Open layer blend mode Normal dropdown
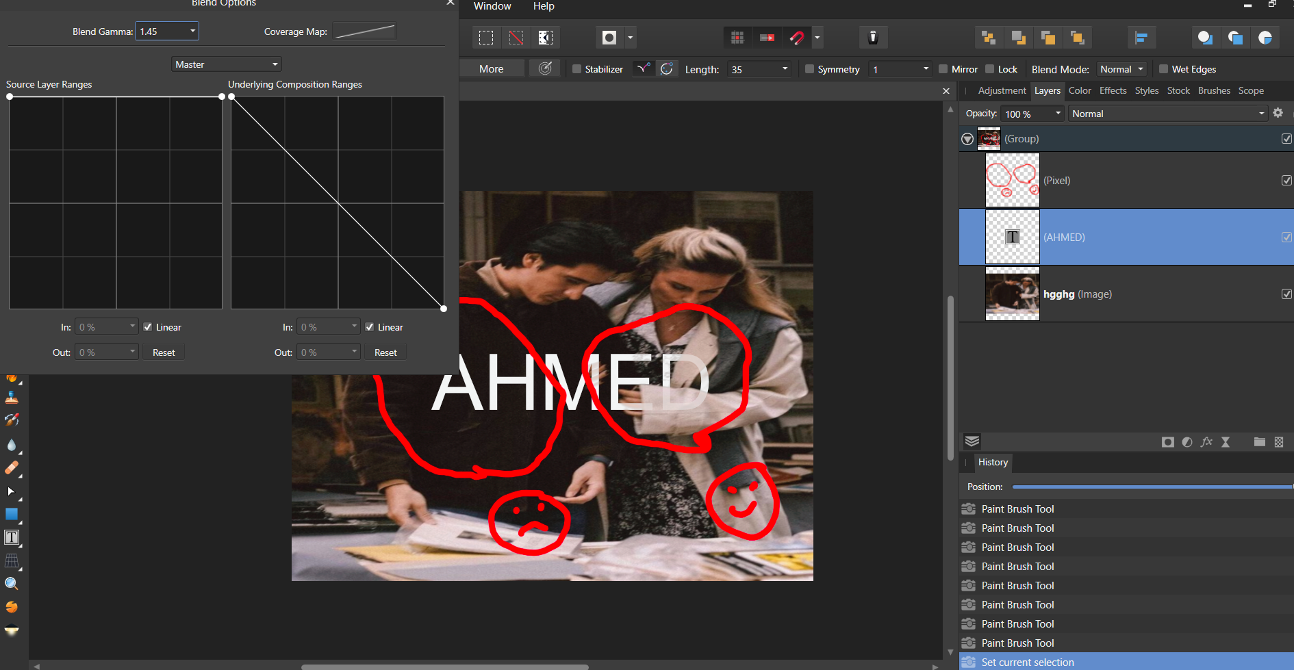The image size is (1294, 670). (x=1168, y=114)
